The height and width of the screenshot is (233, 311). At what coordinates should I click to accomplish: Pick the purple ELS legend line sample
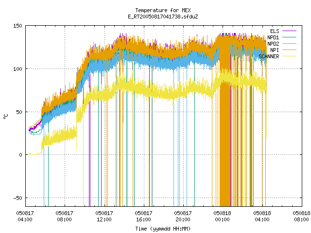point(289,31)
